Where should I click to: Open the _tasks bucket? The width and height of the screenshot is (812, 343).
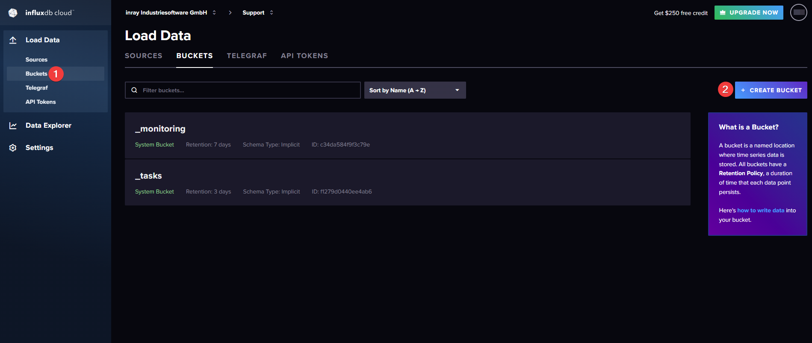coord(148,176)
